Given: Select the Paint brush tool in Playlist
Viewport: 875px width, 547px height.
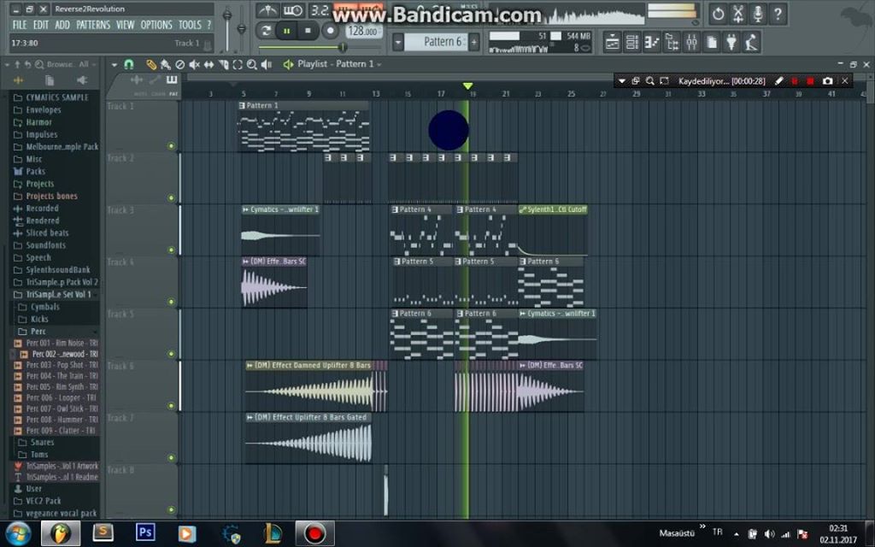Looking at the screenshot, I should [166, 65].
